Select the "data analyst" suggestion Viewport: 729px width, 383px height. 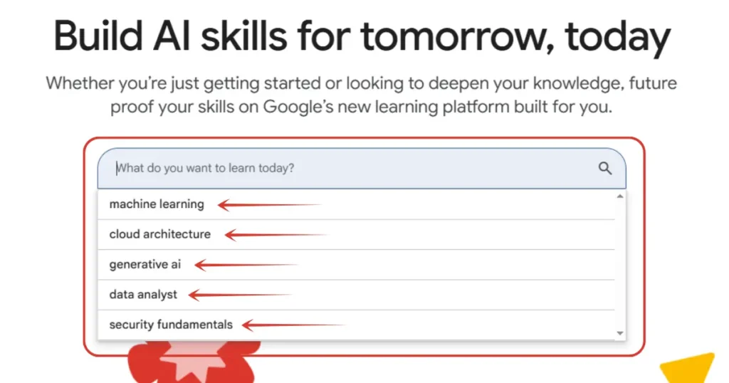143,295
